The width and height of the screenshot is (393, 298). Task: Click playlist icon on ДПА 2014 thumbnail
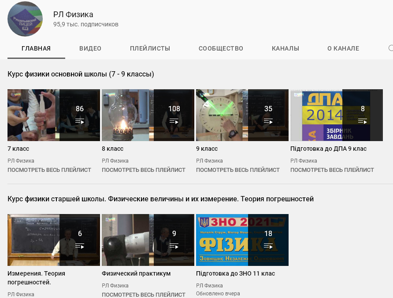[363, 121]
